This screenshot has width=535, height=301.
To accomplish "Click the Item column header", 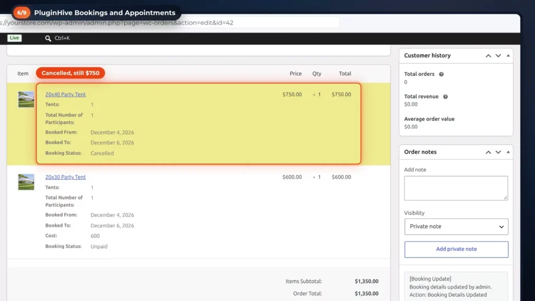I will 23,73.
